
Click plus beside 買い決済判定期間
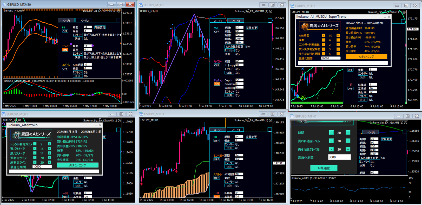coord(338,49)
